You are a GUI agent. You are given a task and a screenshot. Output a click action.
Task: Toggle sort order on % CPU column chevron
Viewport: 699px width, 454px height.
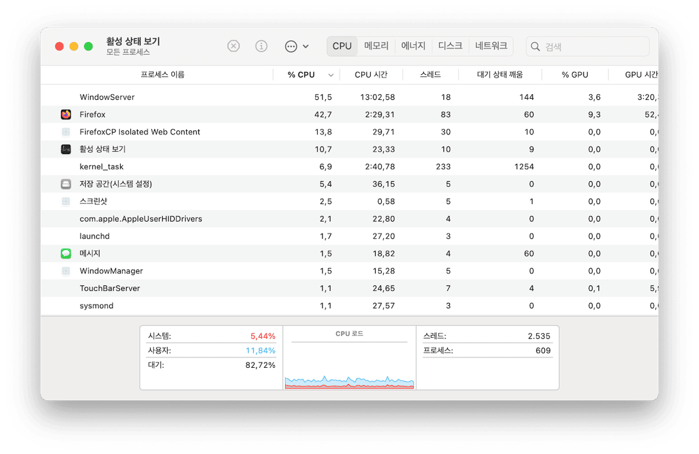pyautogui.click(x=331, y=75)
